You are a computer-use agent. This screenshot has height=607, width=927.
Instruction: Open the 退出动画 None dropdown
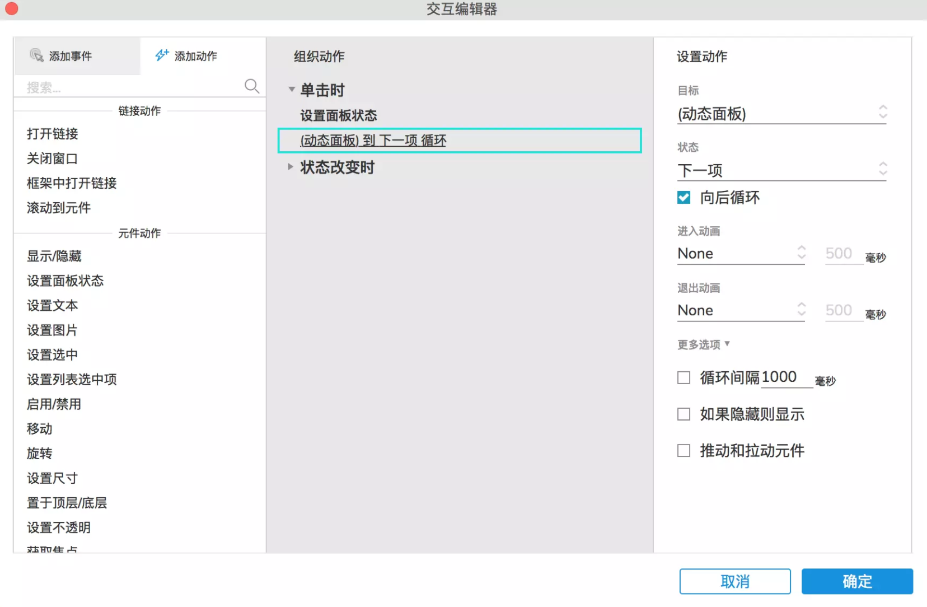(741, 310)
